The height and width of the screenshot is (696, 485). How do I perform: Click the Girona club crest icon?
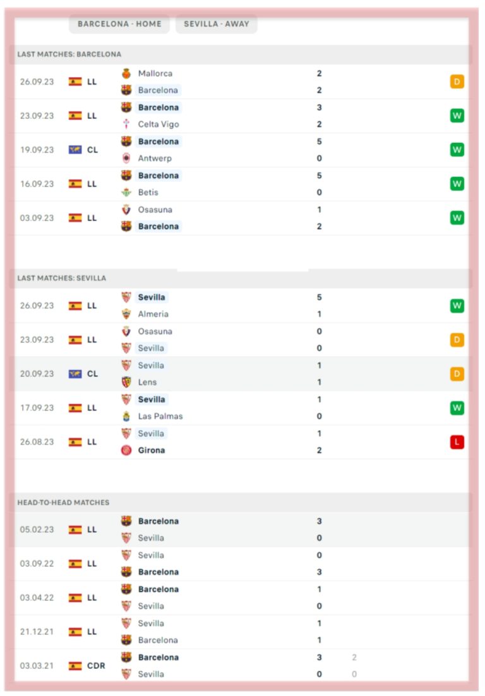[x=126, y=450]
